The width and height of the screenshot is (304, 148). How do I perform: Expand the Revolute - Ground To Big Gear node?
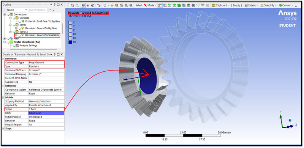tap(16, 28)
